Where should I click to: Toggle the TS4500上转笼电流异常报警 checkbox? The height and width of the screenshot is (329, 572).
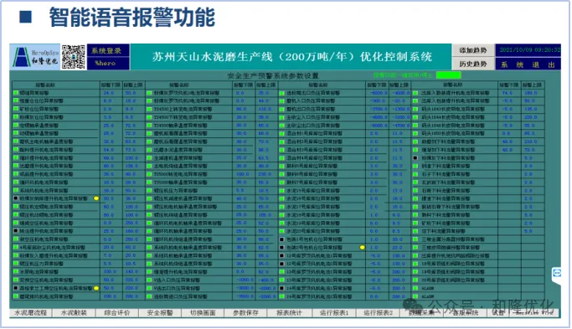pyautogui.click(x=149, y=109)
